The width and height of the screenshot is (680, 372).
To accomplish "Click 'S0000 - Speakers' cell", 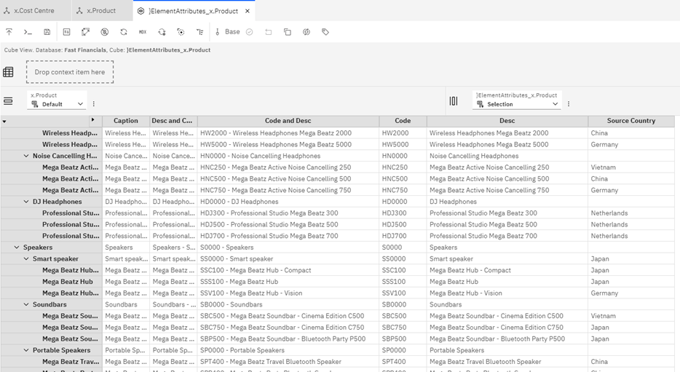I will click(288, 247).
